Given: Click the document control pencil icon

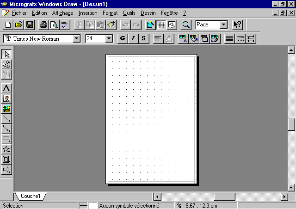Looking at the screenshot, I should point(6,13).
